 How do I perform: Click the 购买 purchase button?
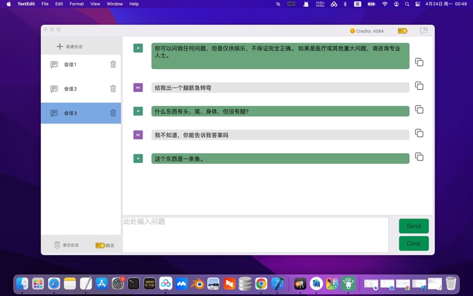click(x=105, y=245)
